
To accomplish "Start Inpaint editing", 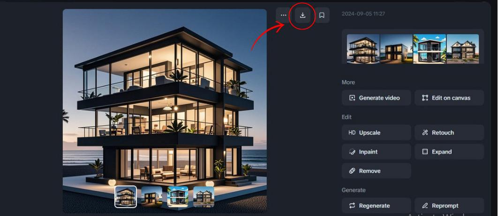I will pyautogui.click(x=377, y=152).
